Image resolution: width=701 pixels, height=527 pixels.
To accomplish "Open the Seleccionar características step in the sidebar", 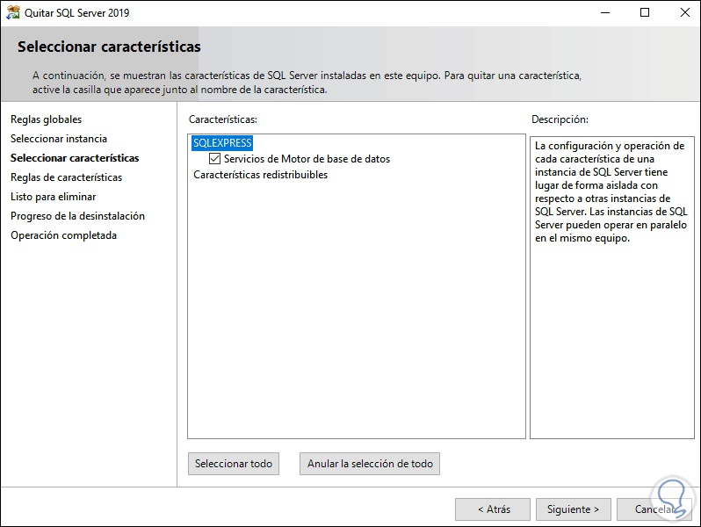I will pyautogui.click(x=75, y=158).
